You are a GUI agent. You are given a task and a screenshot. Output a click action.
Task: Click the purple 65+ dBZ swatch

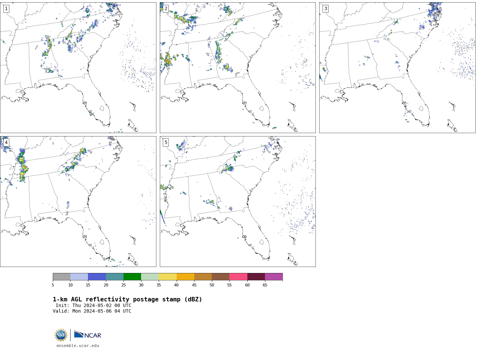click(x=274, y=277)
